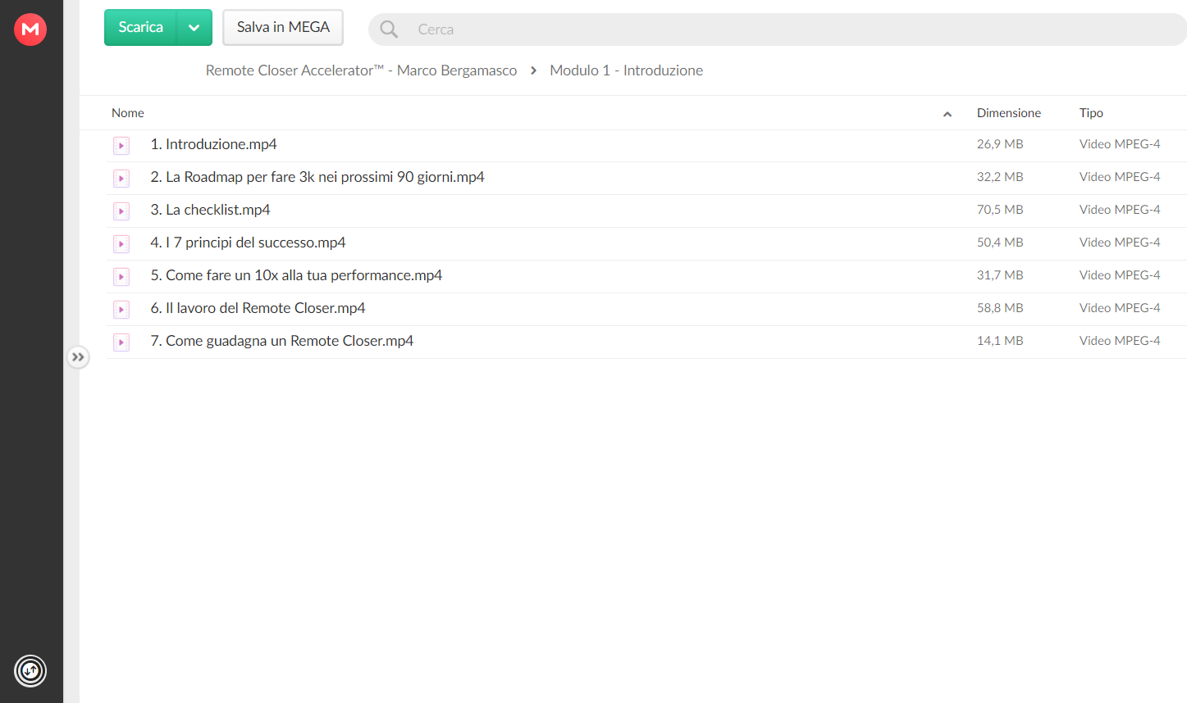
Task: Click the 70,5 MB size value
Action: (x=1000, y=210)
